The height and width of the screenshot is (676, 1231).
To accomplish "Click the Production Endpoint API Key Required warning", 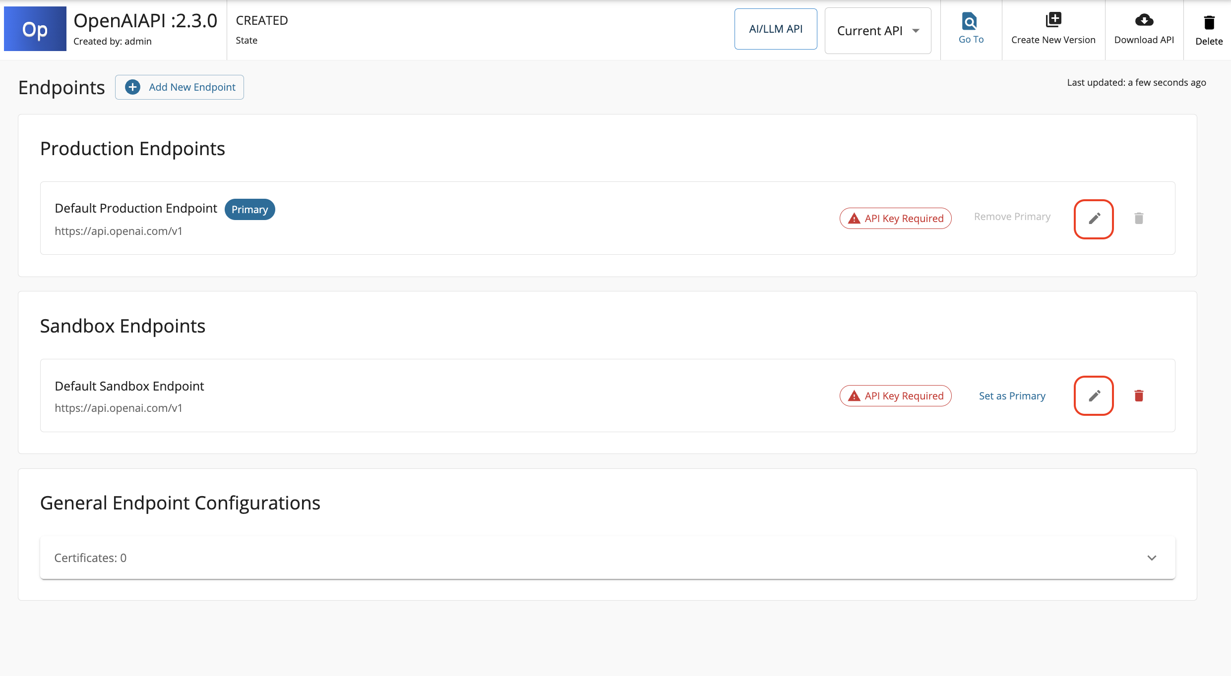I will tap(895, 219).
